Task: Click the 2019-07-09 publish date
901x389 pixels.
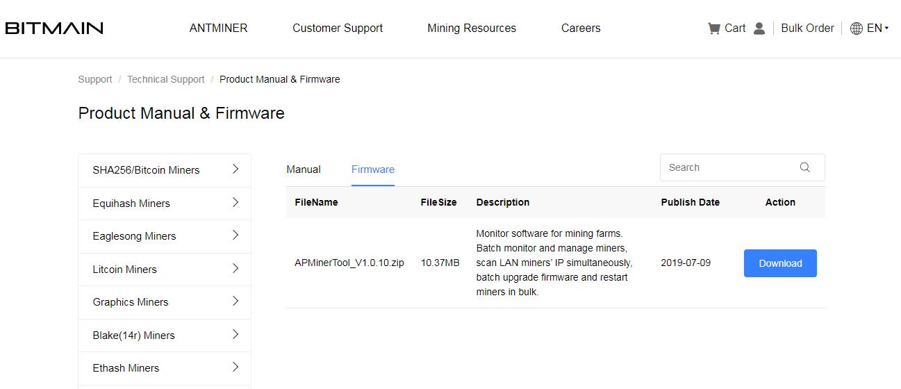Action: [x=686, y=263]
